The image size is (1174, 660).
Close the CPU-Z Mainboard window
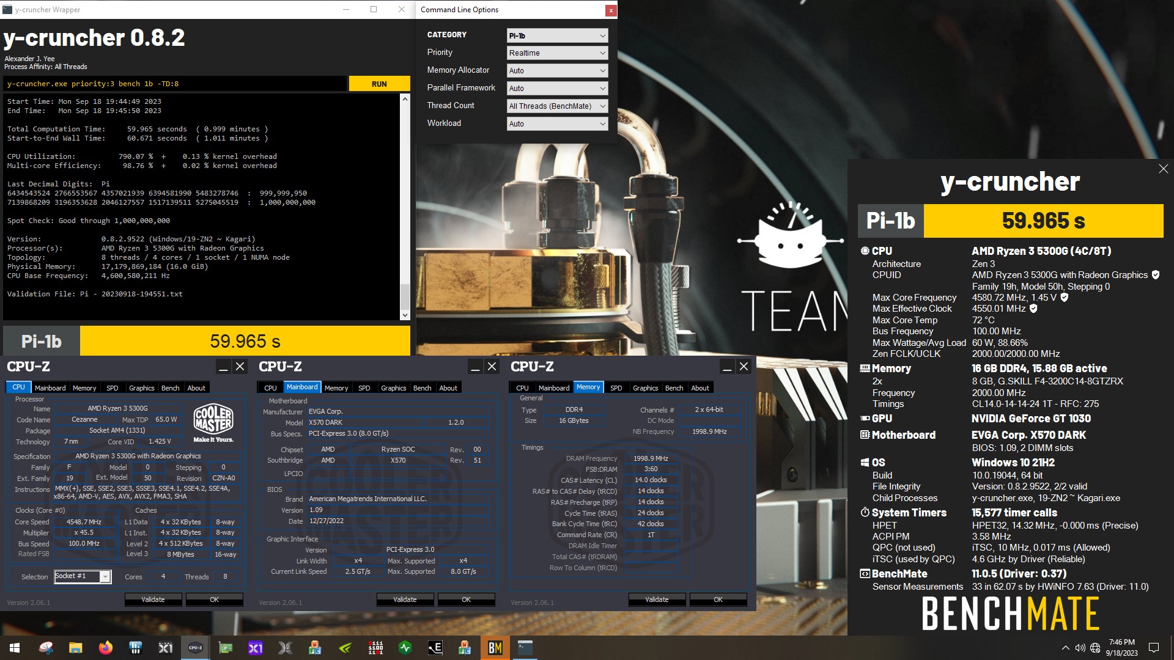492,367
